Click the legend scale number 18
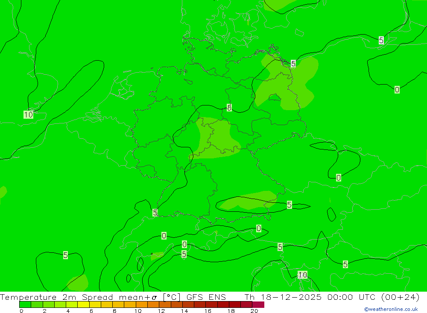 click(x=231, y=311)
